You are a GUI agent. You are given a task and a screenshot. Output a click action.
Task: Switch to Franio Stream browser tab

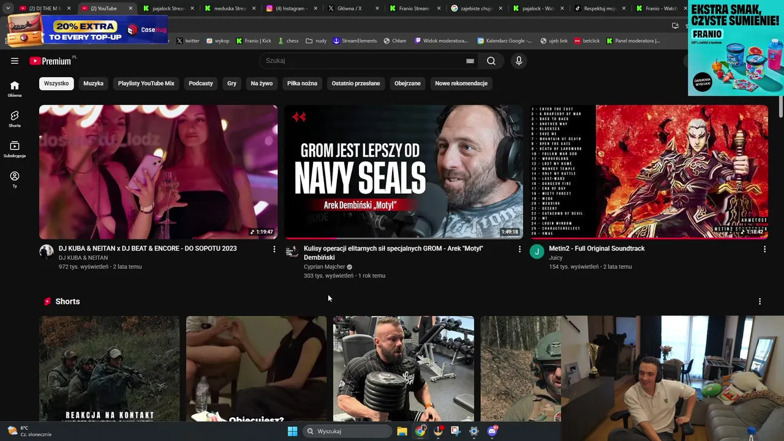[x=415, y=8]
